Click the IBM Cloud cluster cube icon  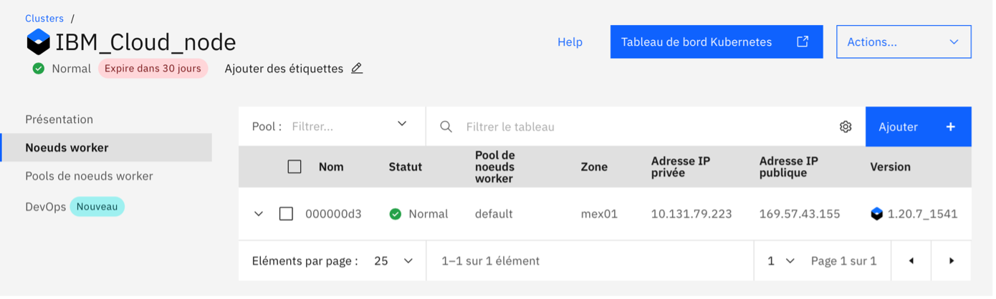click(x=38, y=42)
